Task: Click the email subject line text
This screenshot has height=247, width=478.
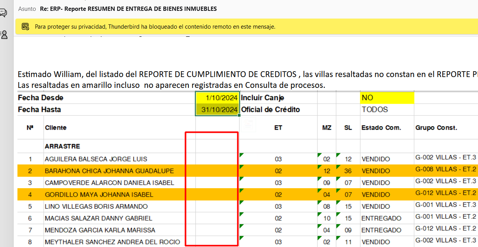Action: click(x=128, y=9)
